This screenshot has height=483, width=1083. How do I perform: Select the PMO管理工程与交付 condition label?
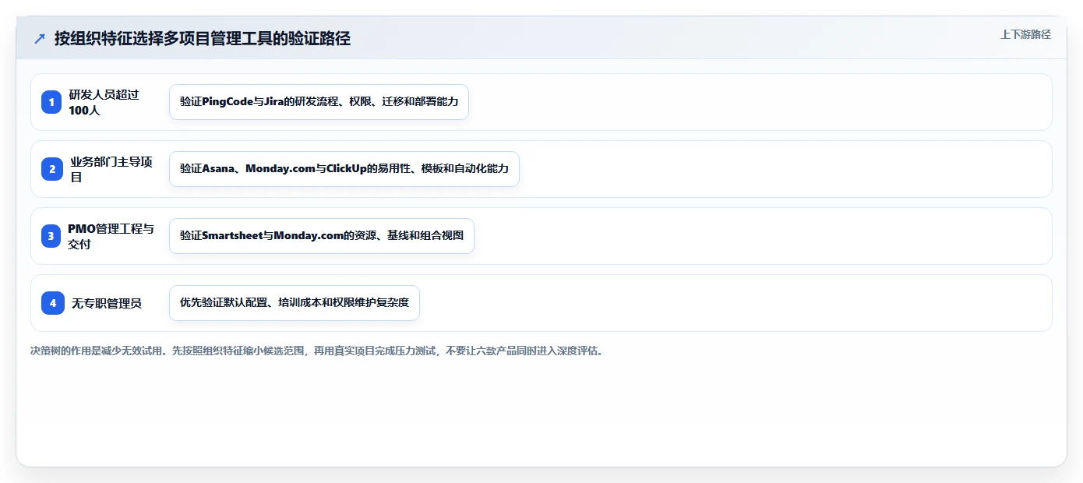tap(111, 236)
